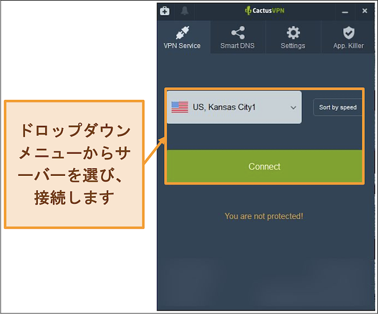The height and width of the screenshot is (314, 378).
Task: Click the US flag icon in the server selector
Action: coord(180,107)
